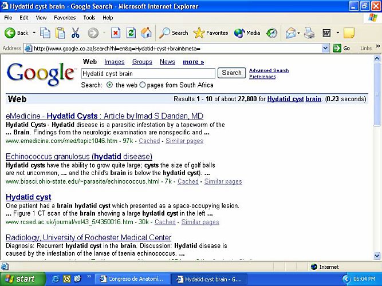
Task: Click the vertical scrollbar down arrow
Action: point(377,256)
